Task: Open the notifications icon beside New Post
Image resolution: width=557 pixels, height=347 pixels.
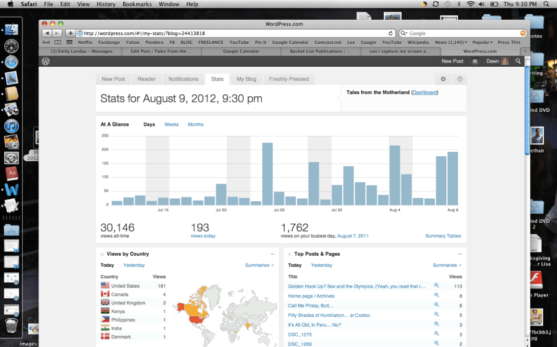Action: point(475,61)
